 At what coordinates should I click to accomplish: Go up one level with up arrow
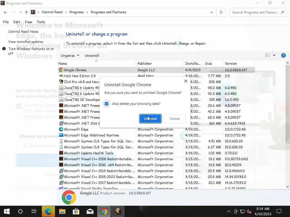(x=26, y=12)
